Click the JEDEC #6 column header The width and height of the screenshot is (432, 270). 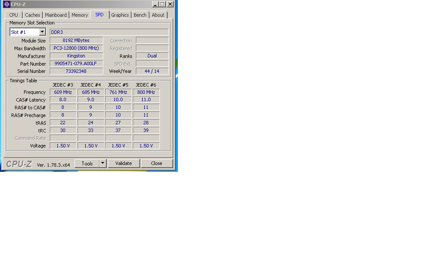pyautogui.click(x=146, y=85)
